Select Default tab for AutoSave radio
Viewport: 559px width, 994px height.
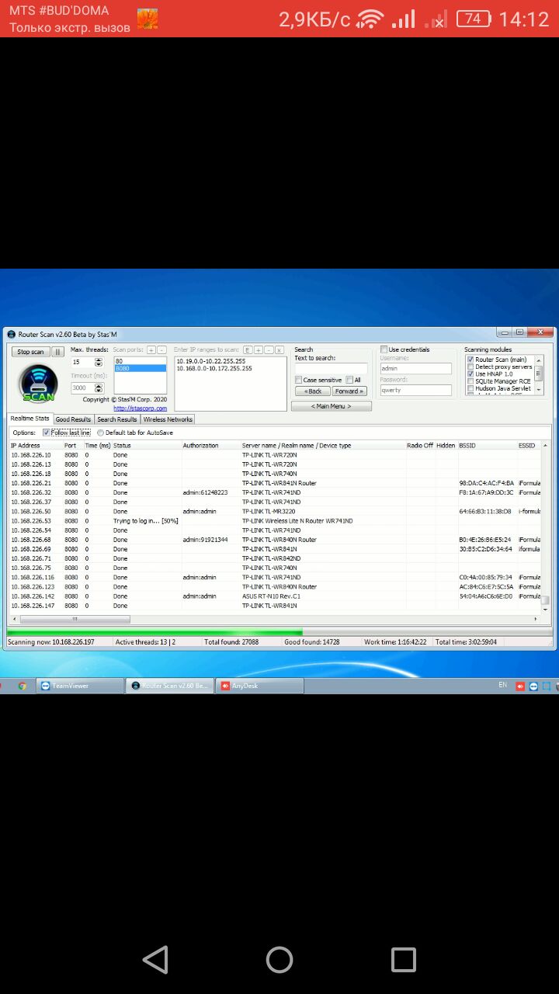coord(100,433)
